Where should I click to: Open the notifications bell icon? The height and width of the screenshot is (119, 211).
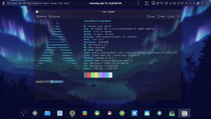207,3
